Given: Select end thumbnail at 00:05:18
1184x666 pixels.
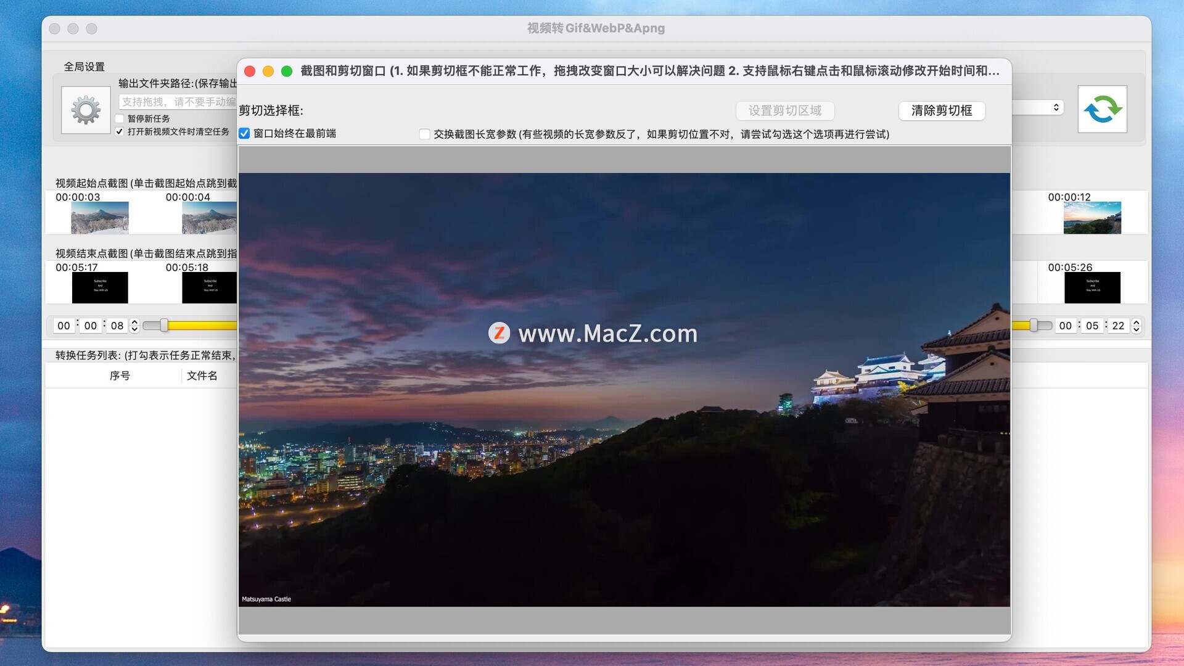Looking at the screenshot, I should [209, 287].
